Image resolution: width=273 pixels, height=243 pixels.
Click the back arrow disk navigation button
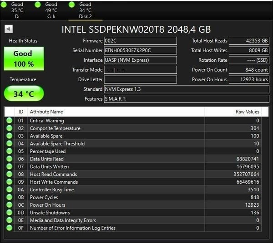click(9, 29)
